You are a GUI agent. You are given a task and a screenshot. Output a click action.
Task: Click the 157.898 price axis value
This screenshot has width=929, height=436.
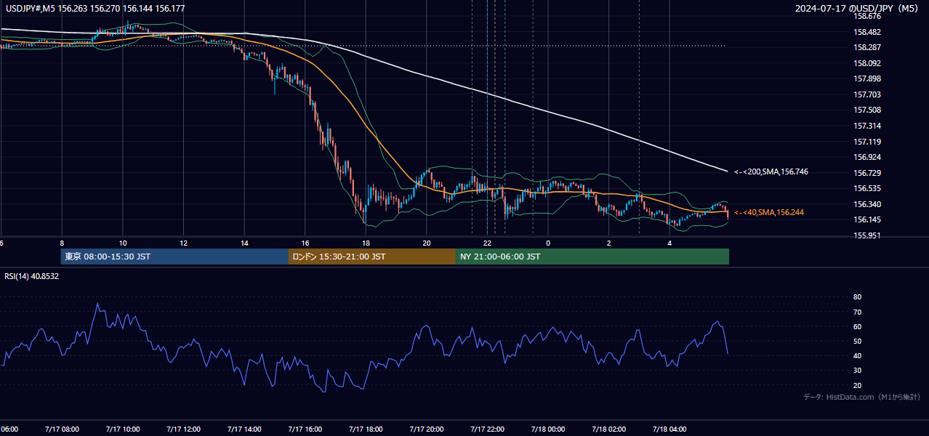click(867, 78)
